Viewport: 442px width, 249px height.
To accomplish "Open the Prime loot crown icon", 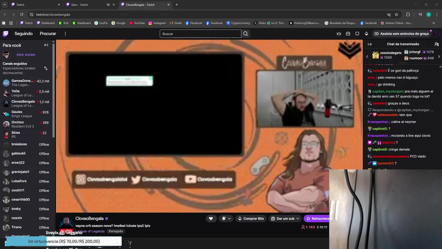I will click(339, 34).
